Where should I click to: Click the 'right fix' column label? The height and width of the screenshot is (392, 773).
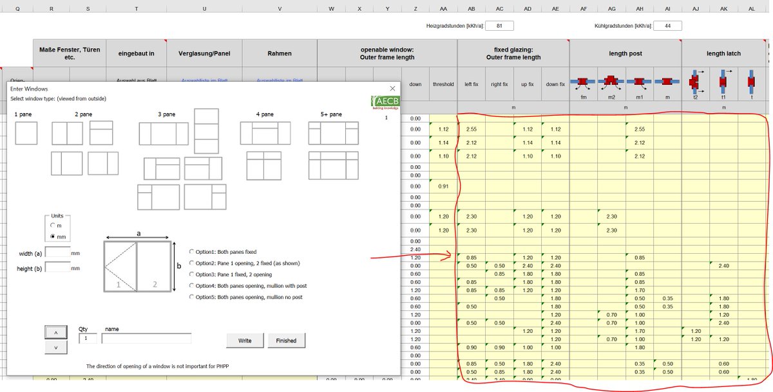pos(499,84)
